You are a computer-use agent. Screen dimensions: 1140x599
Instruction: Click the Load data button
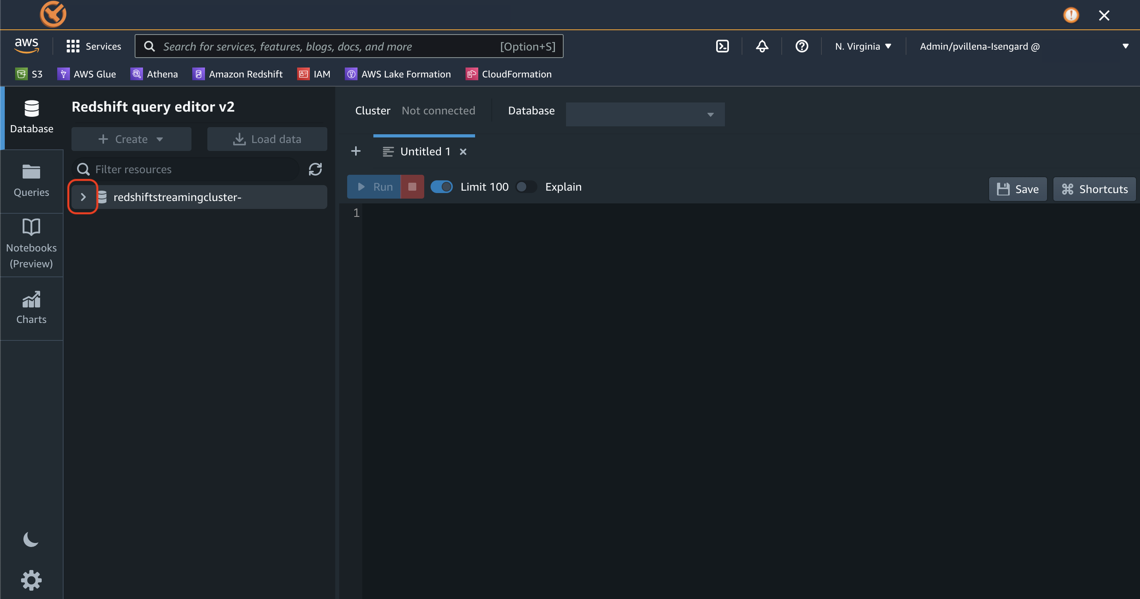tap(267, 139)
